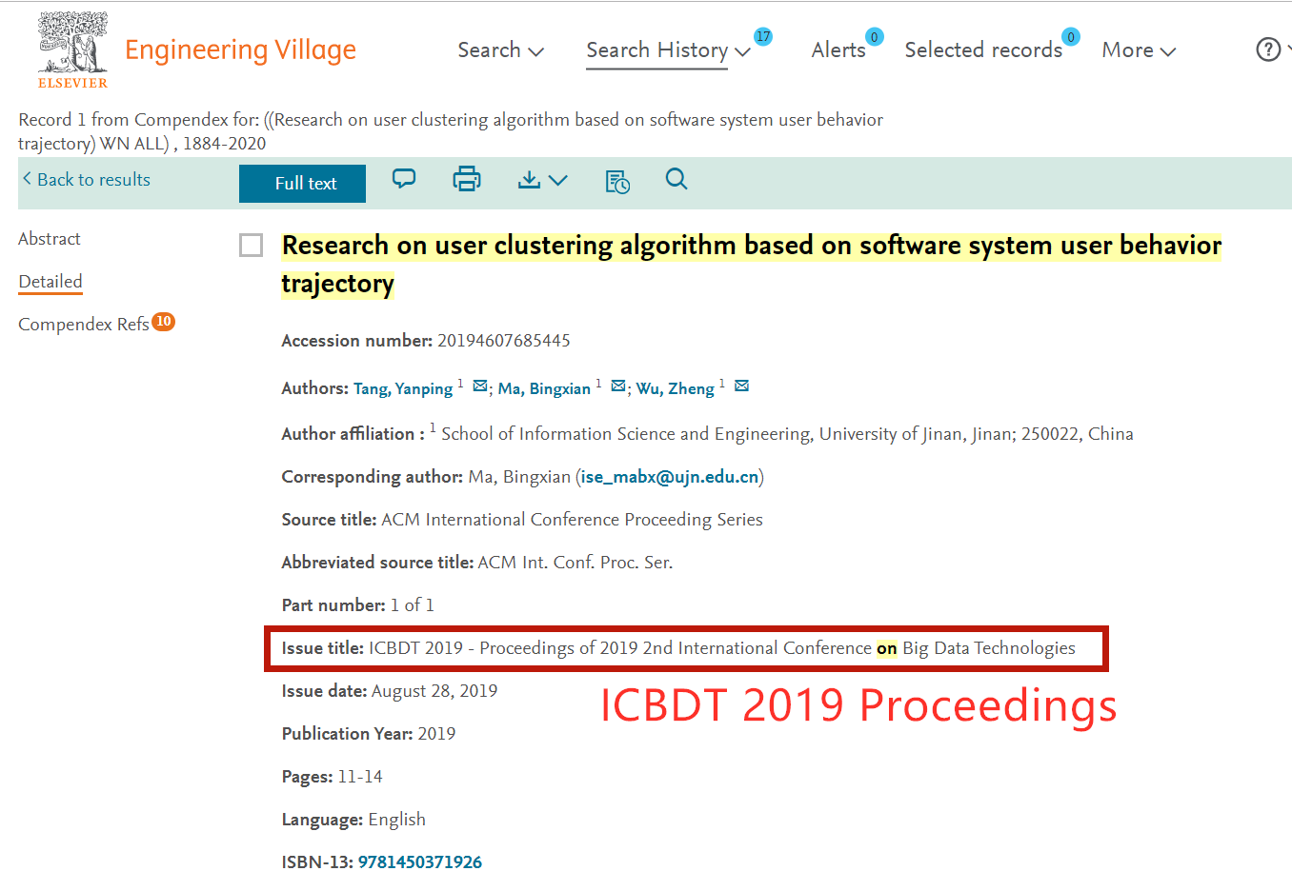Click the accession number 20194607685445
This screenshot has height=891, width=1292.
(x=504, y=341)
